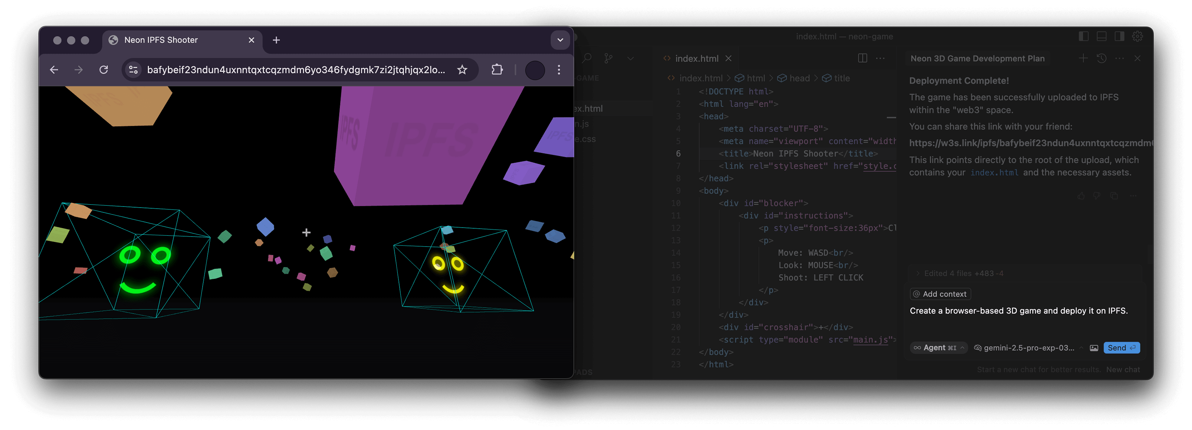Bookmark this page with the star icon
The image size is (1192, 430).
[x=462, y=70]
